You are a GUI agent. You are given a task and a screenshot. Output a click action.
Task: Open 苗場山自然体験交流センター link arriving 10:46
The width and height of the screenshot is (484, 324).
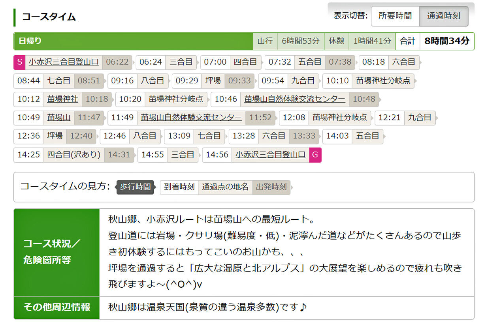click(295, 99)
